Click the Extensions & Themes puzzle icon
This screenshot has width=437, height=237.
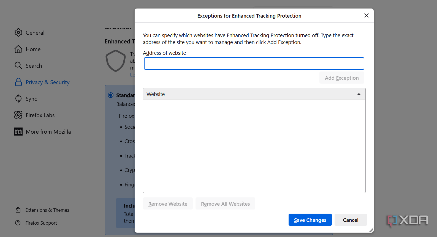click(x=18, y=210)
